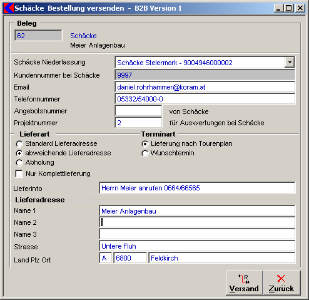Click the Plz field showing 6800
Screen dimensions: 309x300
pyautogui.click(x=130, y=258)
